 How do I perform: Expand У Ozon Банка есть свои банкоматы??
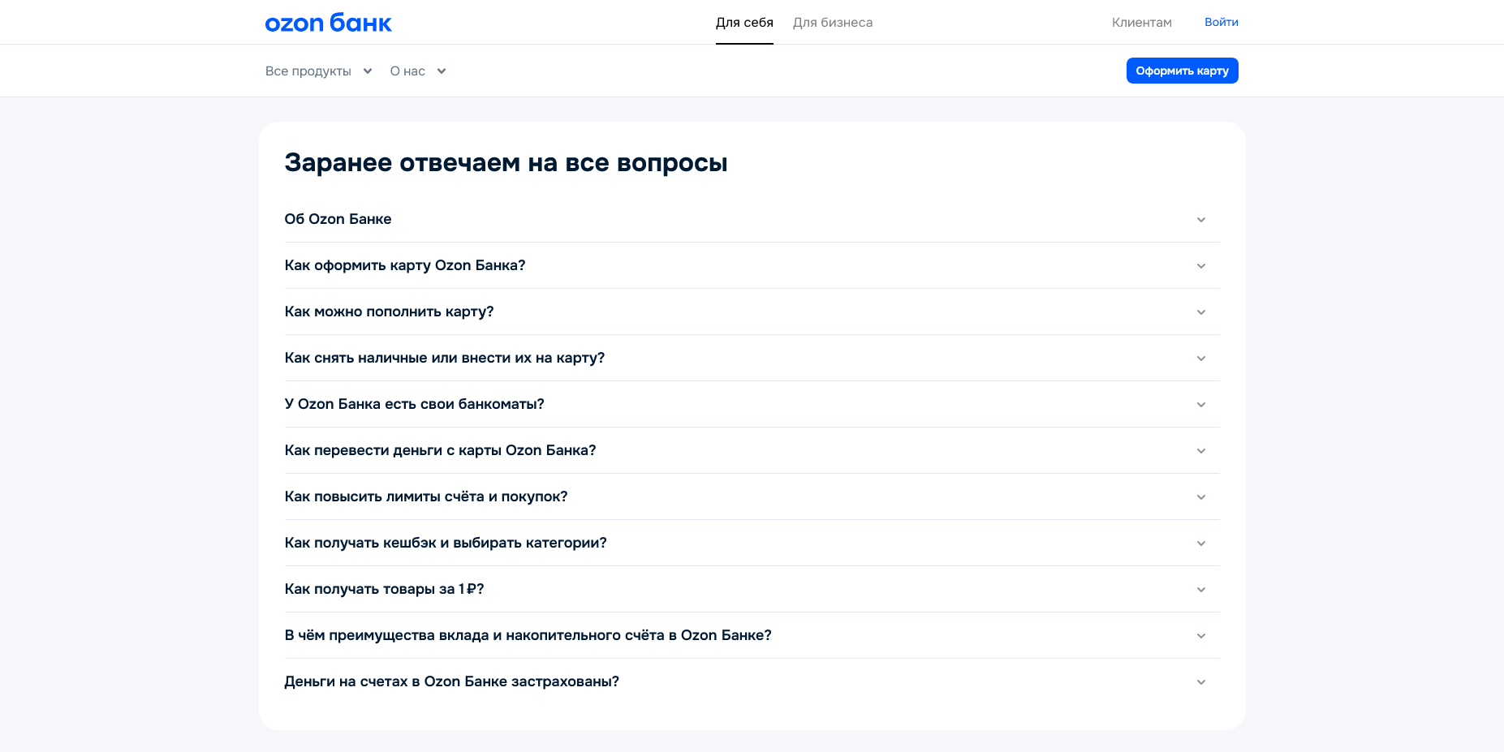(x=752, y=404)
